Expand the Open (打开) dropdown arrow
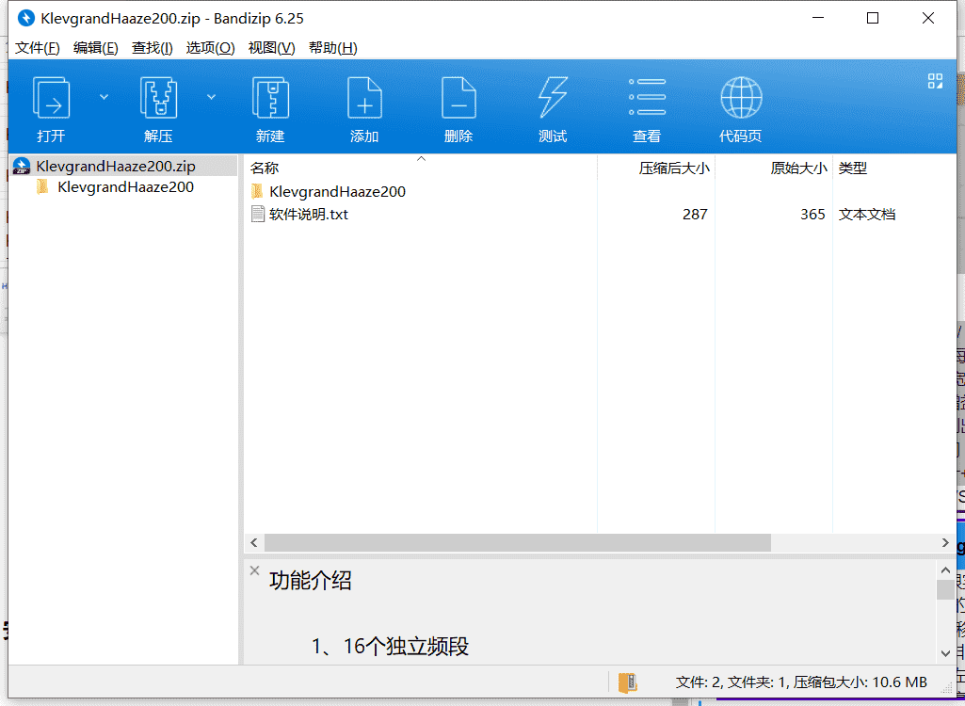Viewport: 965px width, 706px height. pyautogui.click(x=104, y=97)
